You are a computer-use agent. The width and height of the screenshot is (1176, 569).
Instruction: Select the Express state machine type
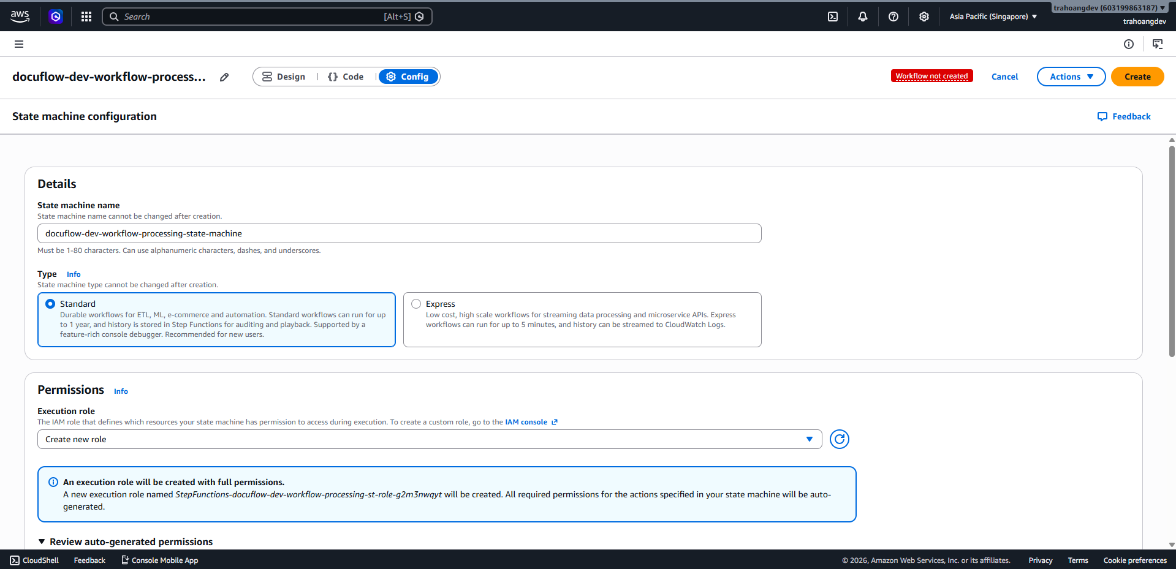click(582, 320)
